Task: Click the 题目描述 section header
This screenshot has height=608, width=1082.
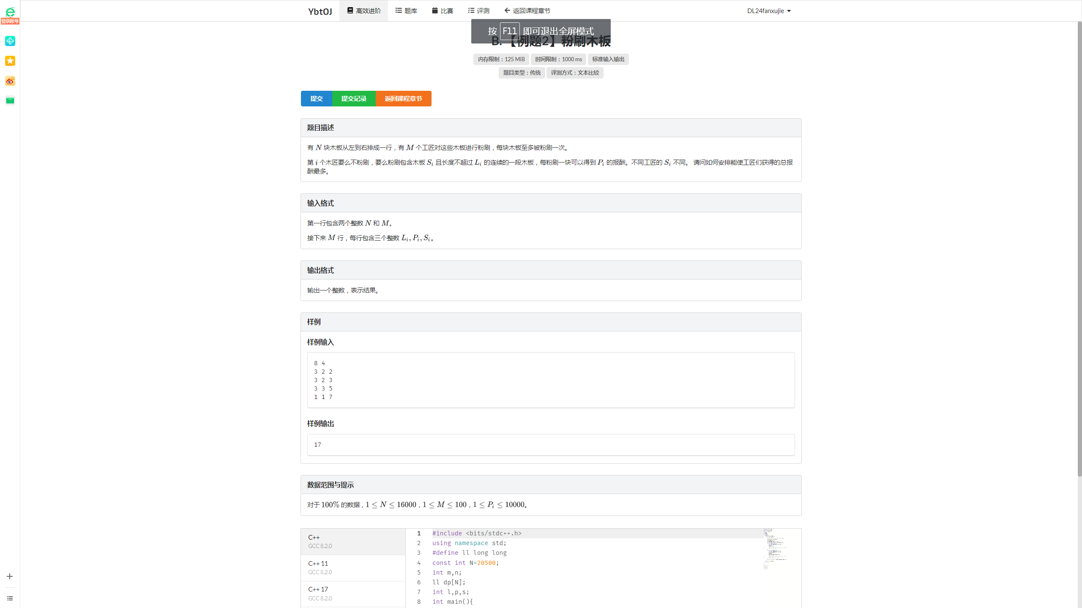Action: (x=551, y=128)
